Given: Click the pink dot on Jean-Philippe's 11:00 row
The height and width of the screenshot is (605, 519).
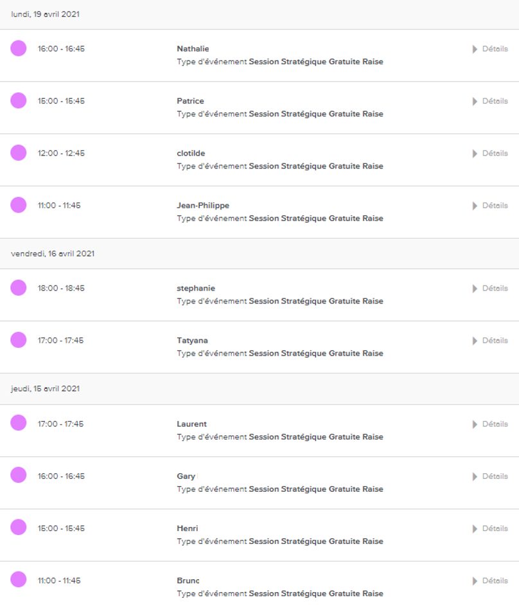Looking at the screenshot, I should coord(18,204).
